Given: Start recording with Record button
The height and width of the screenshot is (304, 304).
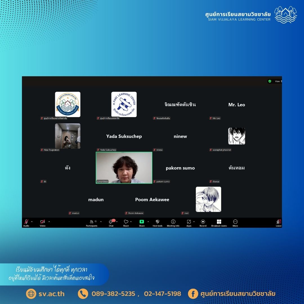Looking at the screenshot, I should (x=203, y=222).
